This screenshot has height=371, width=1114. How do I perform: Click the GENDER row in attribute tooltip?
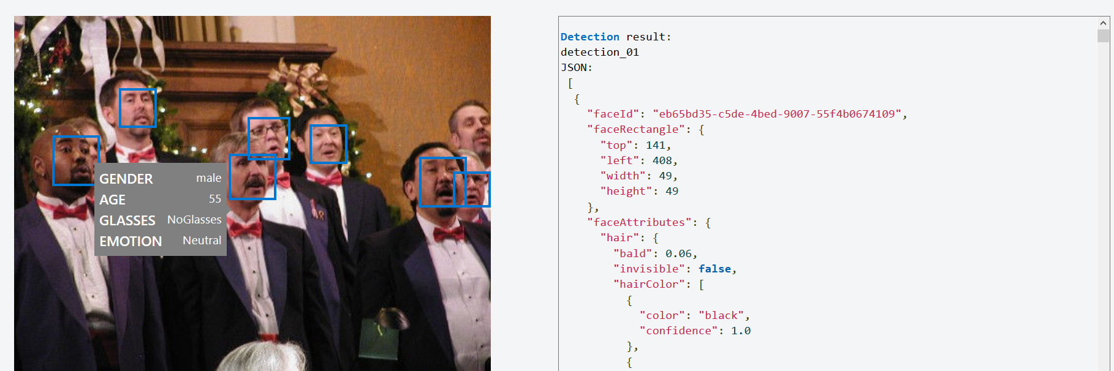(x=161, y=178)
